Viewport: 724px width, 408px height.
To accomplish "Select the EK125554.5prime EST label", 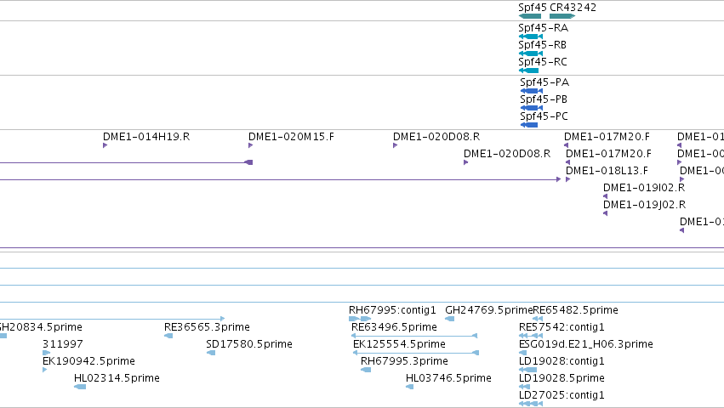I will pos(399,344).
